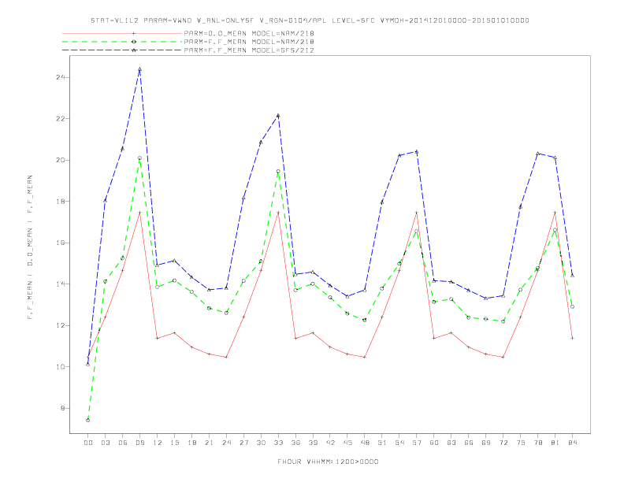The image size is (624, 482).
Task: Click y-axis tick label 24
Action: [x=61, y=77]
